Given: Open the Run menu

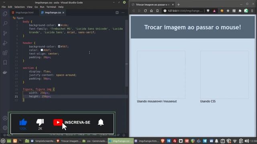Looking at the screenshot, I should pyautogui.click(x=42, y=7).
